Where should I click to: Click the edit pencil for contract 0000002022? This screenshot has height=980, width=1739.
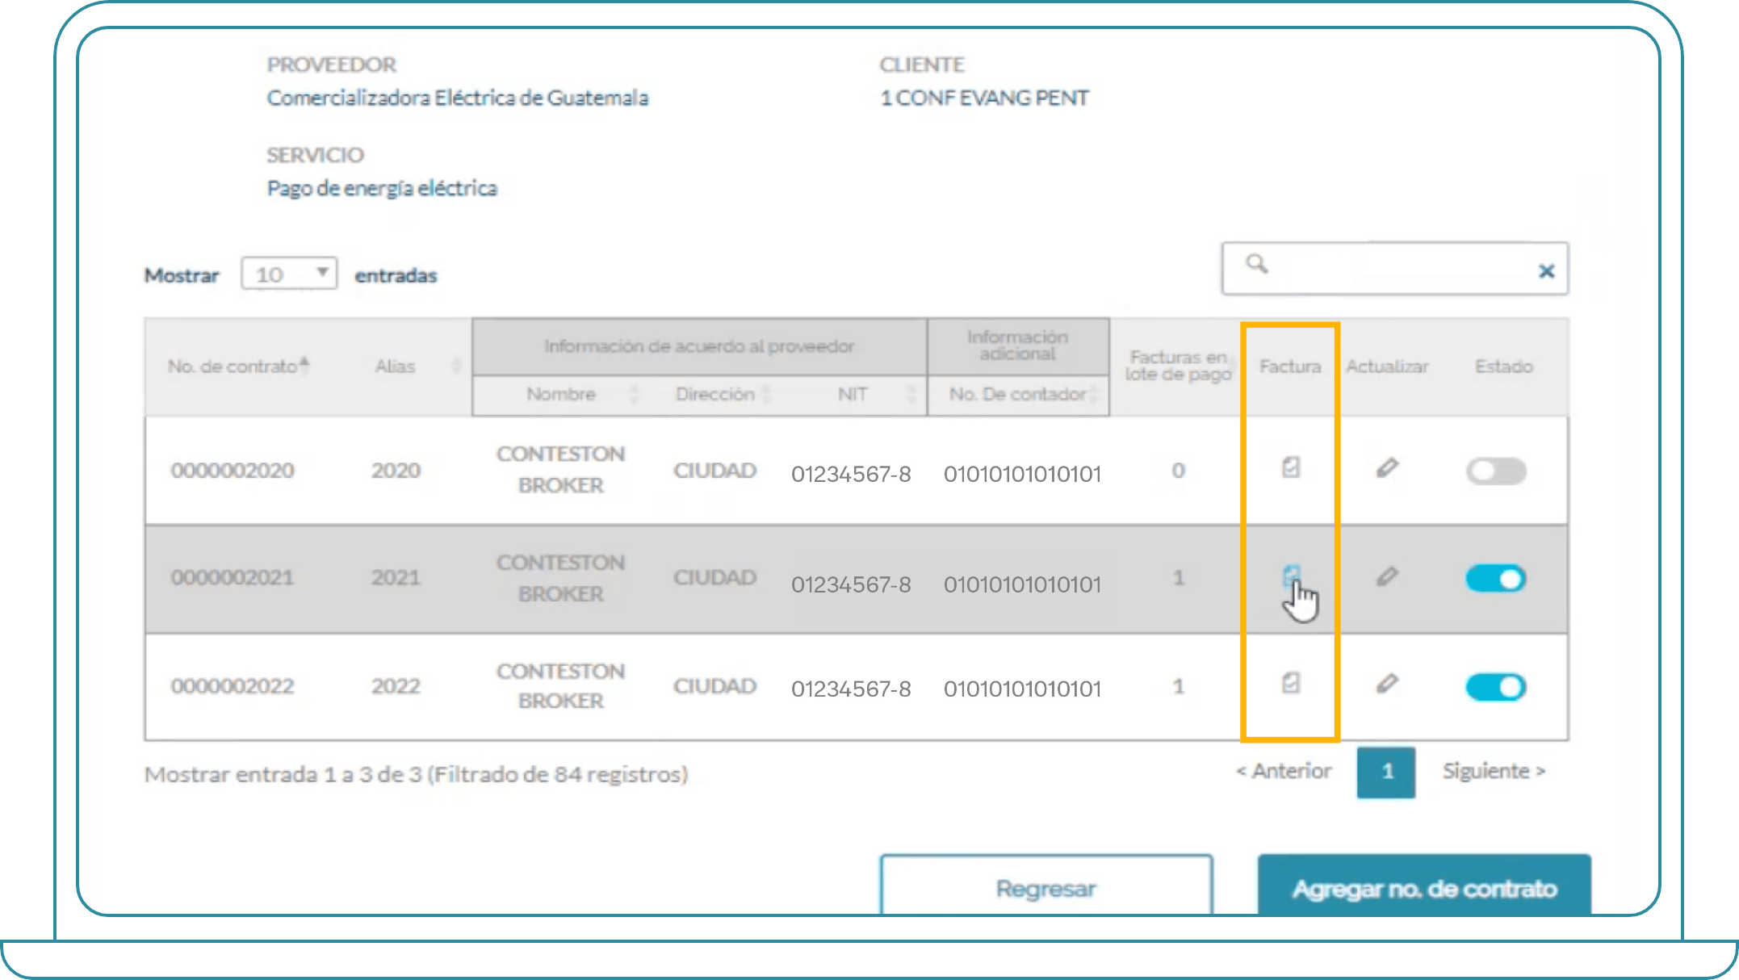(x=1387, y=685)
